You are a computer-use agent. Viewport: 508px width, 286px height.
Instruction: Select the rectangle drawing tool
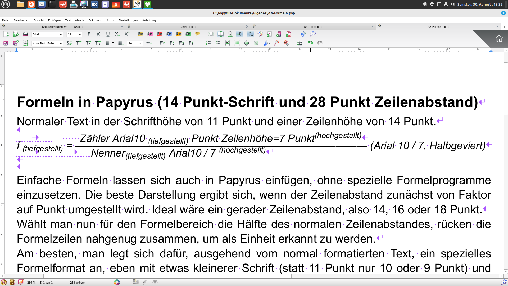pos(237,43)
